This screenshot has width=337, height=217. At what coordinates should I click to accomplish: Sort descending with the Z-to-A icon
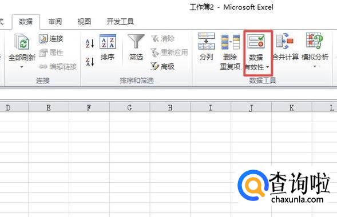pos(90,62)
